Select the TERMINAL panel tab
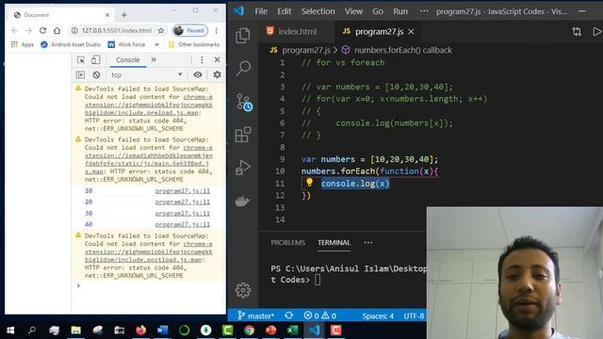The height and width of the screenshot is (339, 603). (334, 243)
